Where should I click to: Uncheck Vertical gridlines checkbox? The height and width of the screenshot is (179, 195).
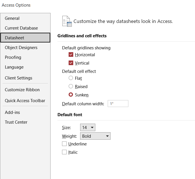(x=71, y=63)
